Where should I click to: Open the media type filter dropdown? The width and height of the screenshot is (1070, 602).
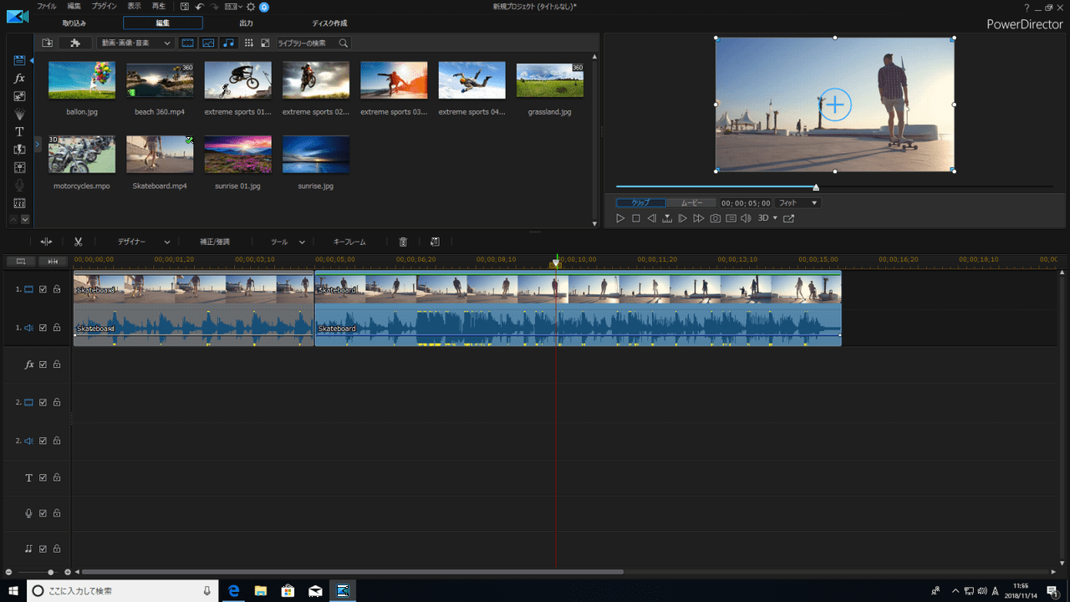(x=135, y=43)
